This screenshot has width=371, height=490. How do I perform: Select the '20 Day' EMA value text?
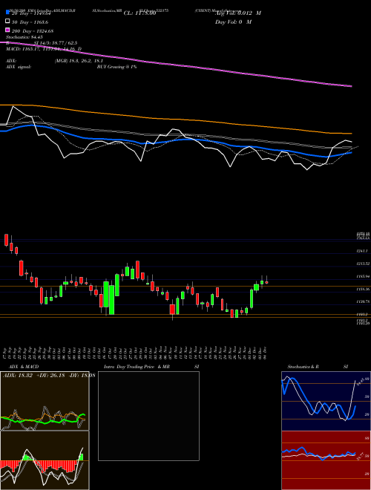tap(31, 13)
